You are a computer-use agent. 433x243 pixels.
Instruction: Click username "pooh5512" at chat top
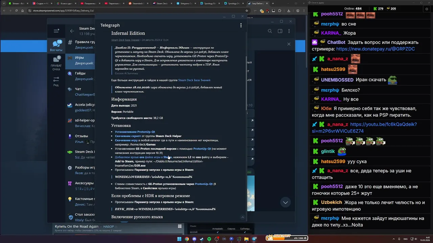point(332,14)
